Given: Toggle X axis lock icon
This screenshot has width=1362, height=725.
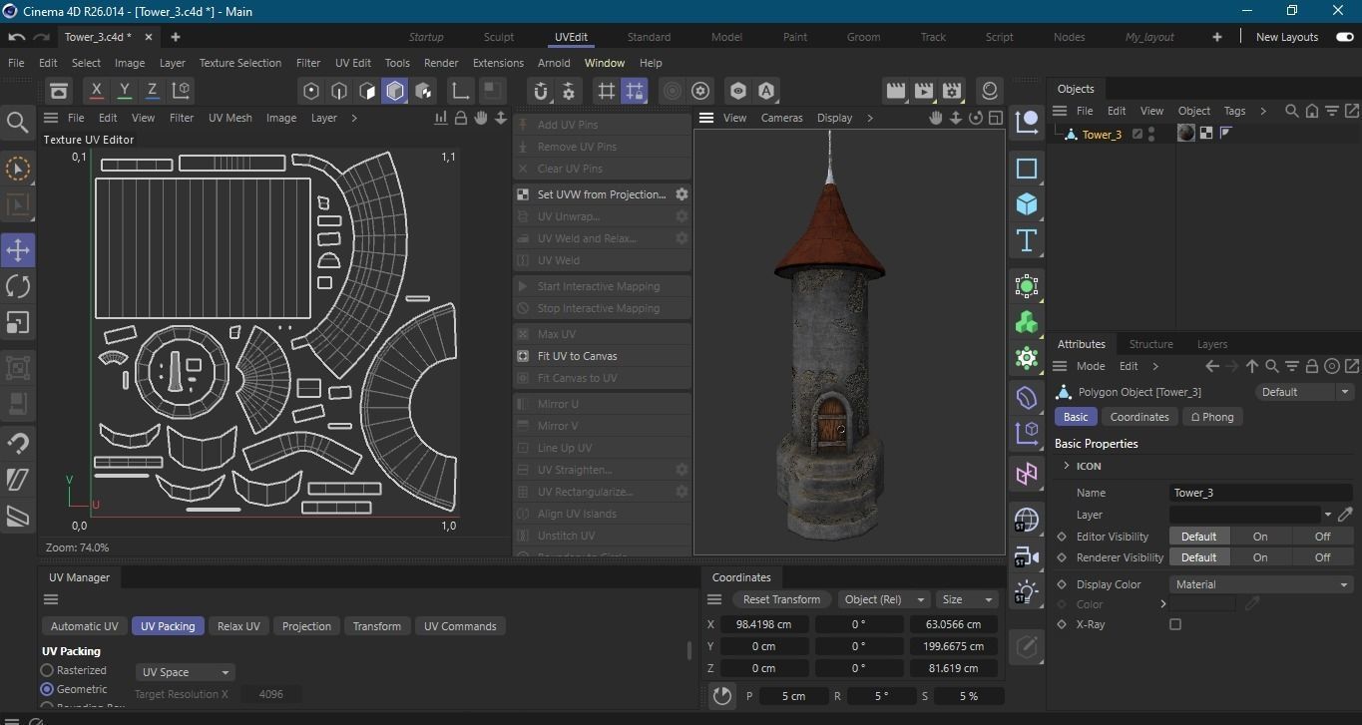Looking at the screenshot, I should [96, 91].
